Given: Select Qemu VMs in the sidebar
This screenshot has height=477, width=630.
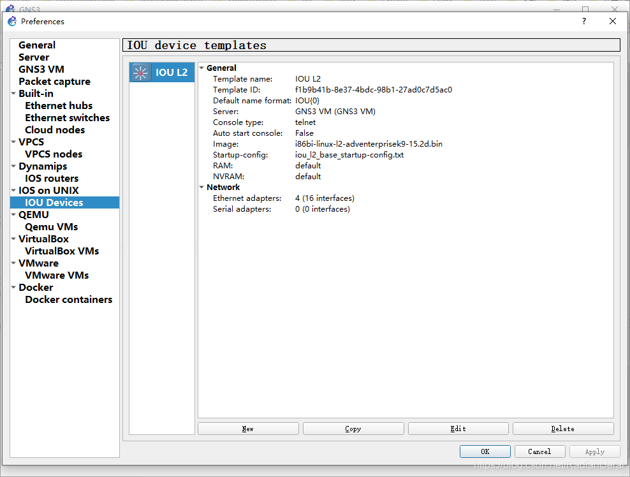Looking at the screenshot, I should (52, 226).
